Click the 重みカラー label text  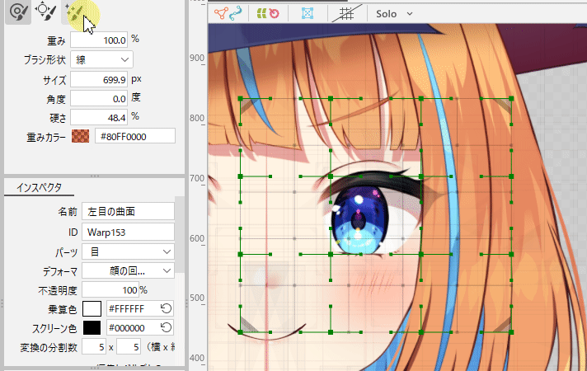46,137
